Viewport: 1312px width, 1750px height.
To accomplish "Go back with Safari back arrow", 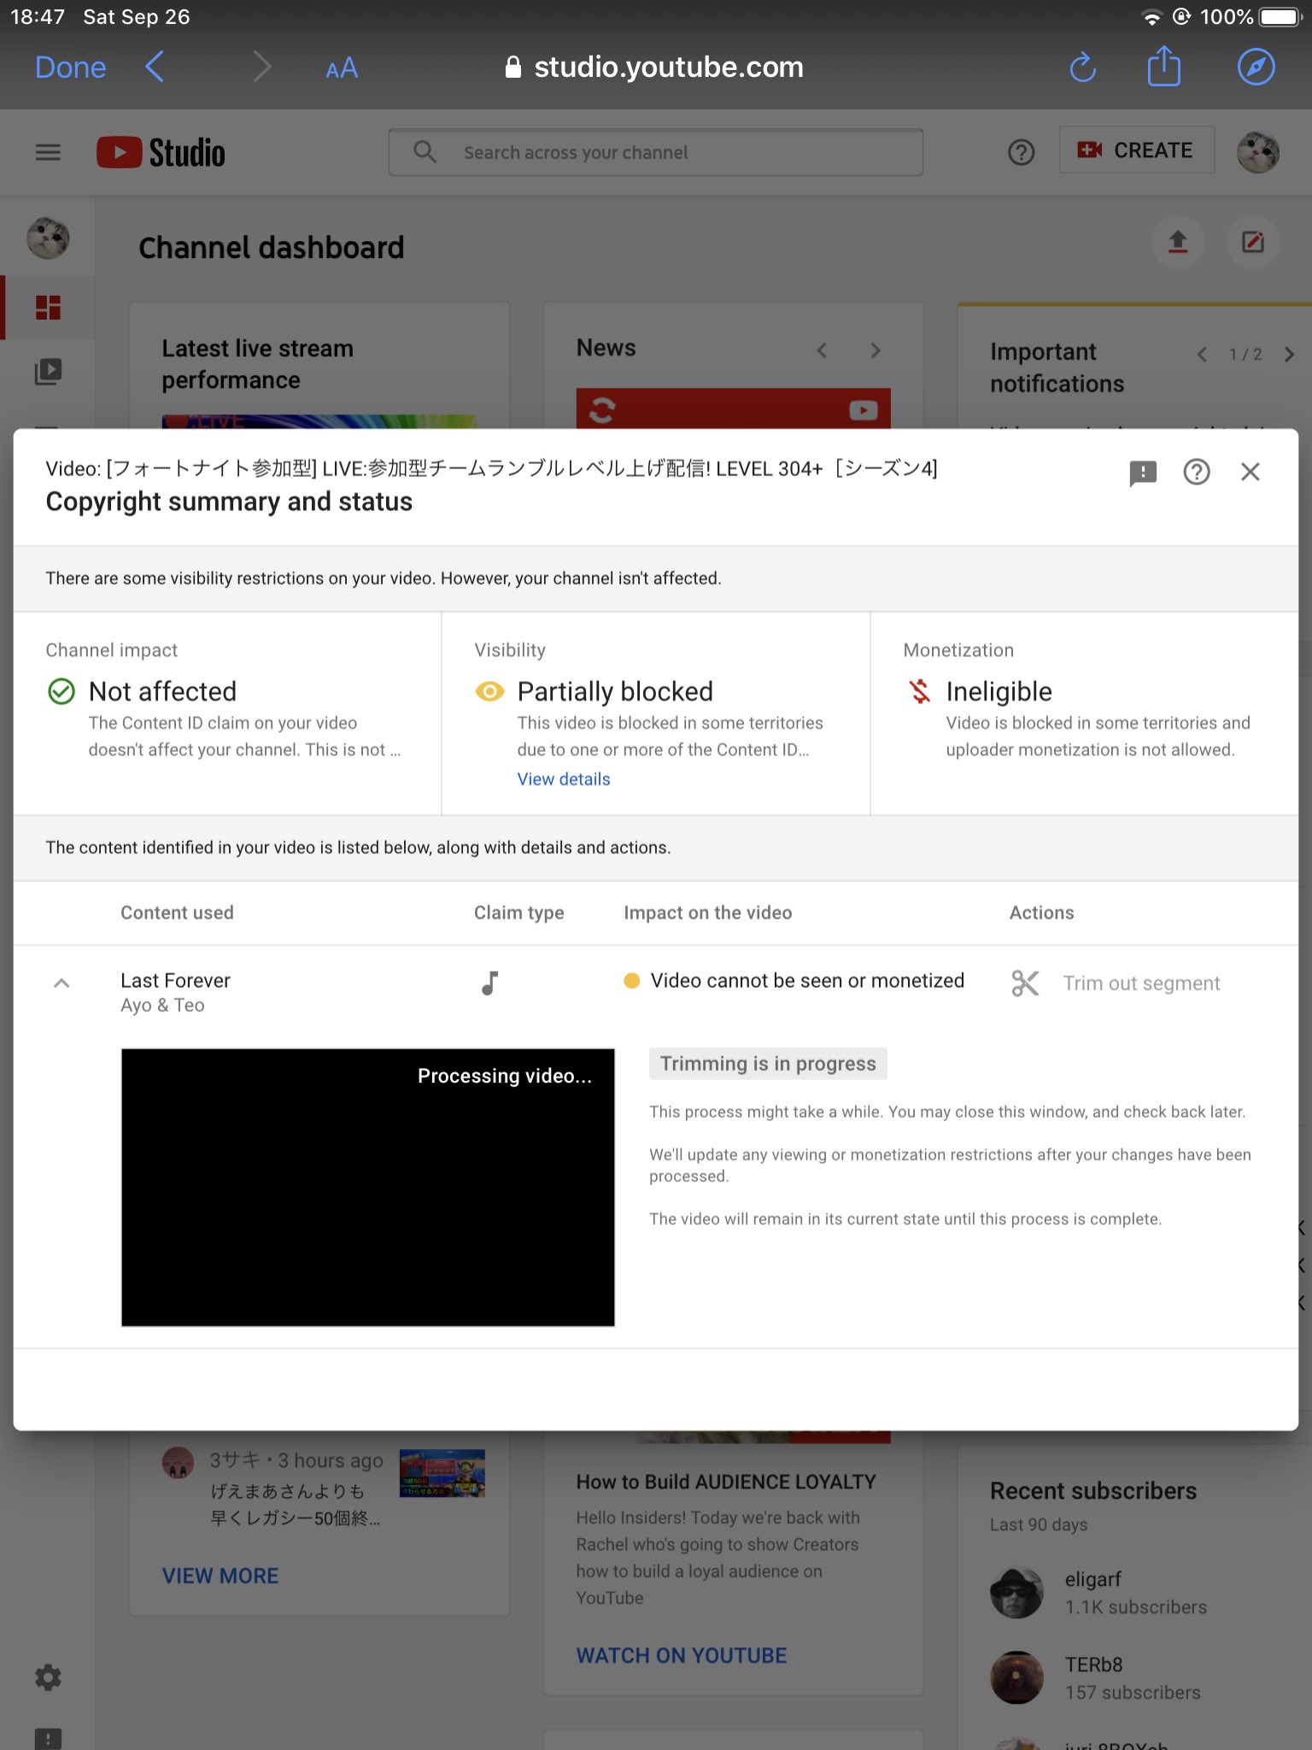I will pyautogui.click(x=155, y=67).
